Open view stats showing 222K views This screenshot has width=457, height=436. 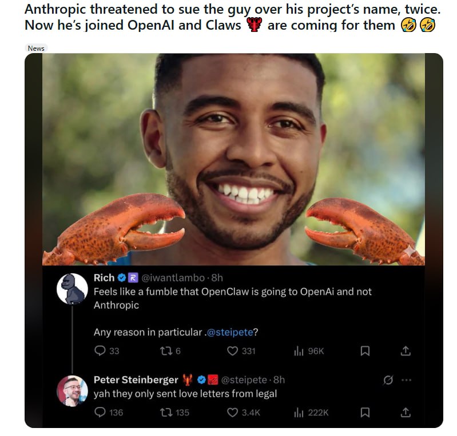[x=298, y=412]
